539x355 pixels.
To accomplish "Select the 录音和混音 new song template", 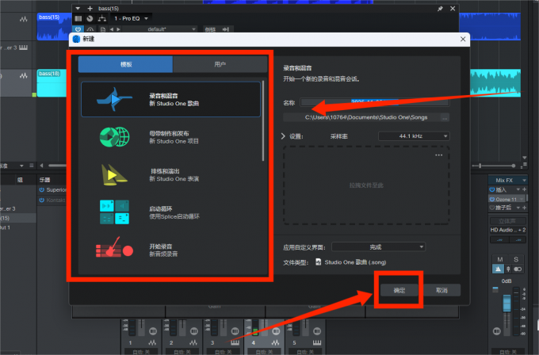I will [x=170, y=100].
